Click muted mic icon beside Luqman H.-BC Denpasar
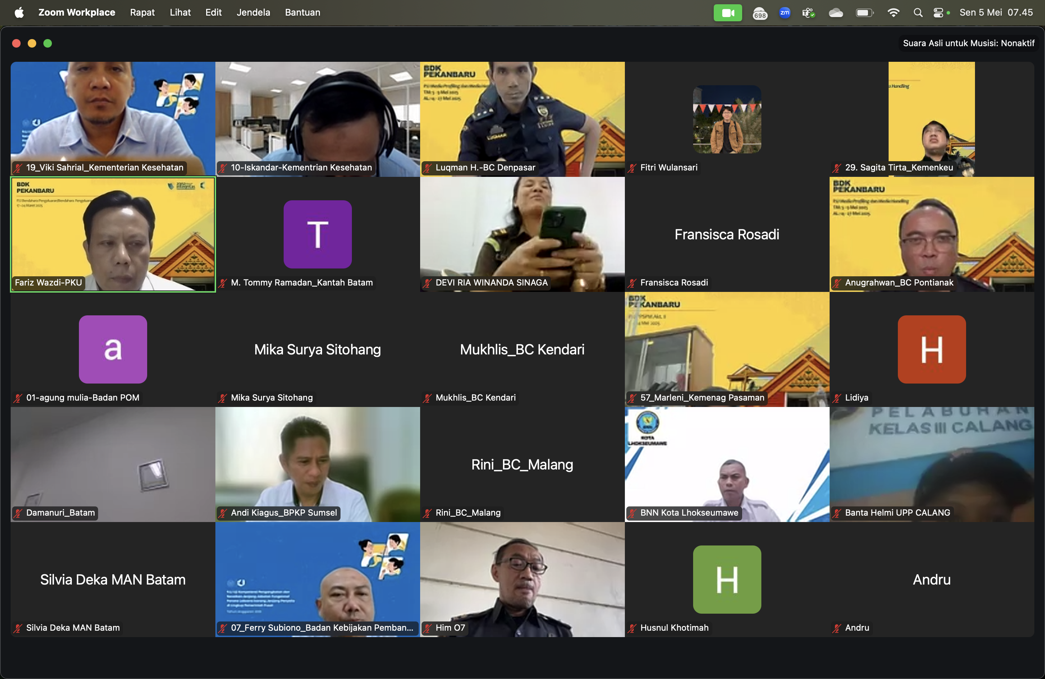 tap(427, 168)
